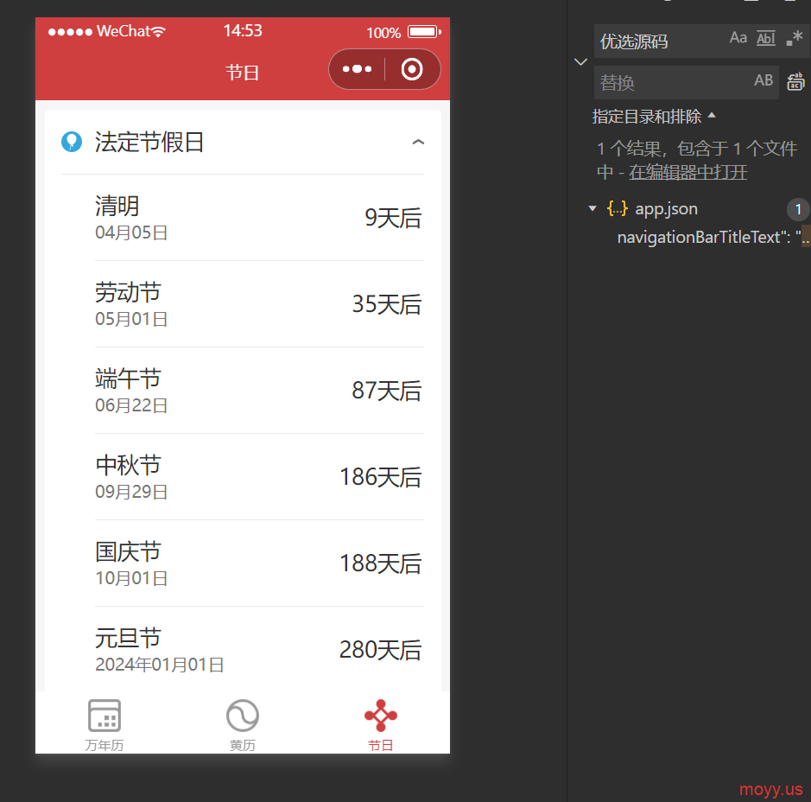This screenshot has width=811, height=802.
Task: Select the 节日 tab in the bottom bar
Action: point(380,725)
